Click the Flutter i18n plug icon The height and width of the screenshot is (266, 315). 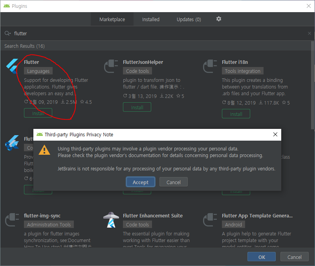tap(210, 66)
